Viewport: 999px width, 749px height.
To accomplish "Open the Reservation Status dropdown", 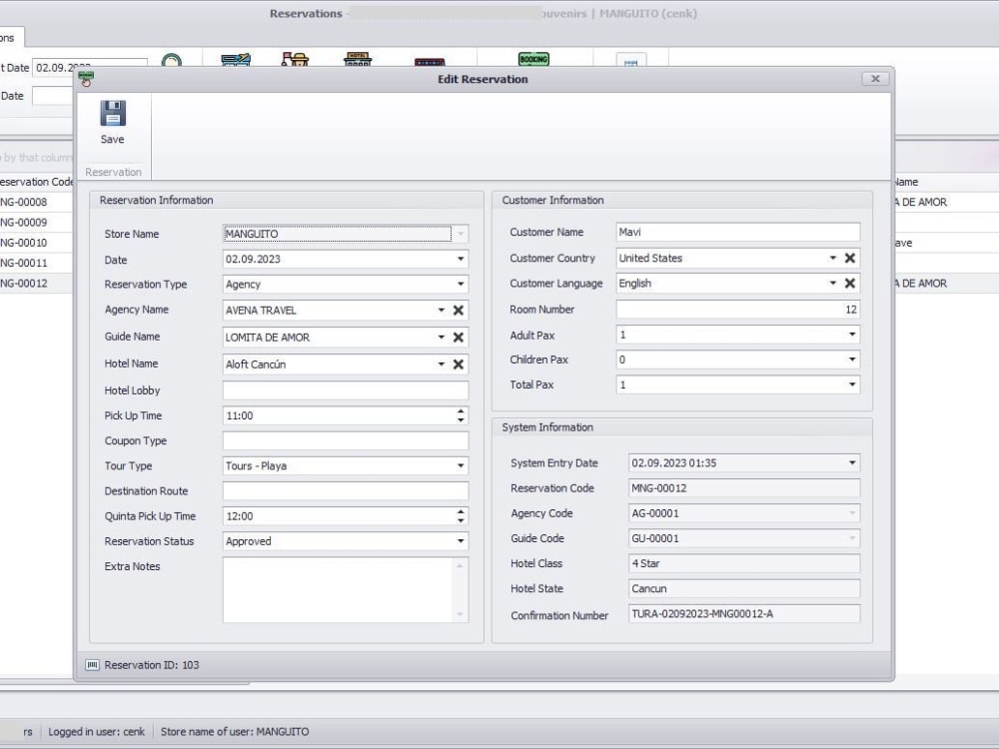I will pyautogui.click(x=460, y=541).
